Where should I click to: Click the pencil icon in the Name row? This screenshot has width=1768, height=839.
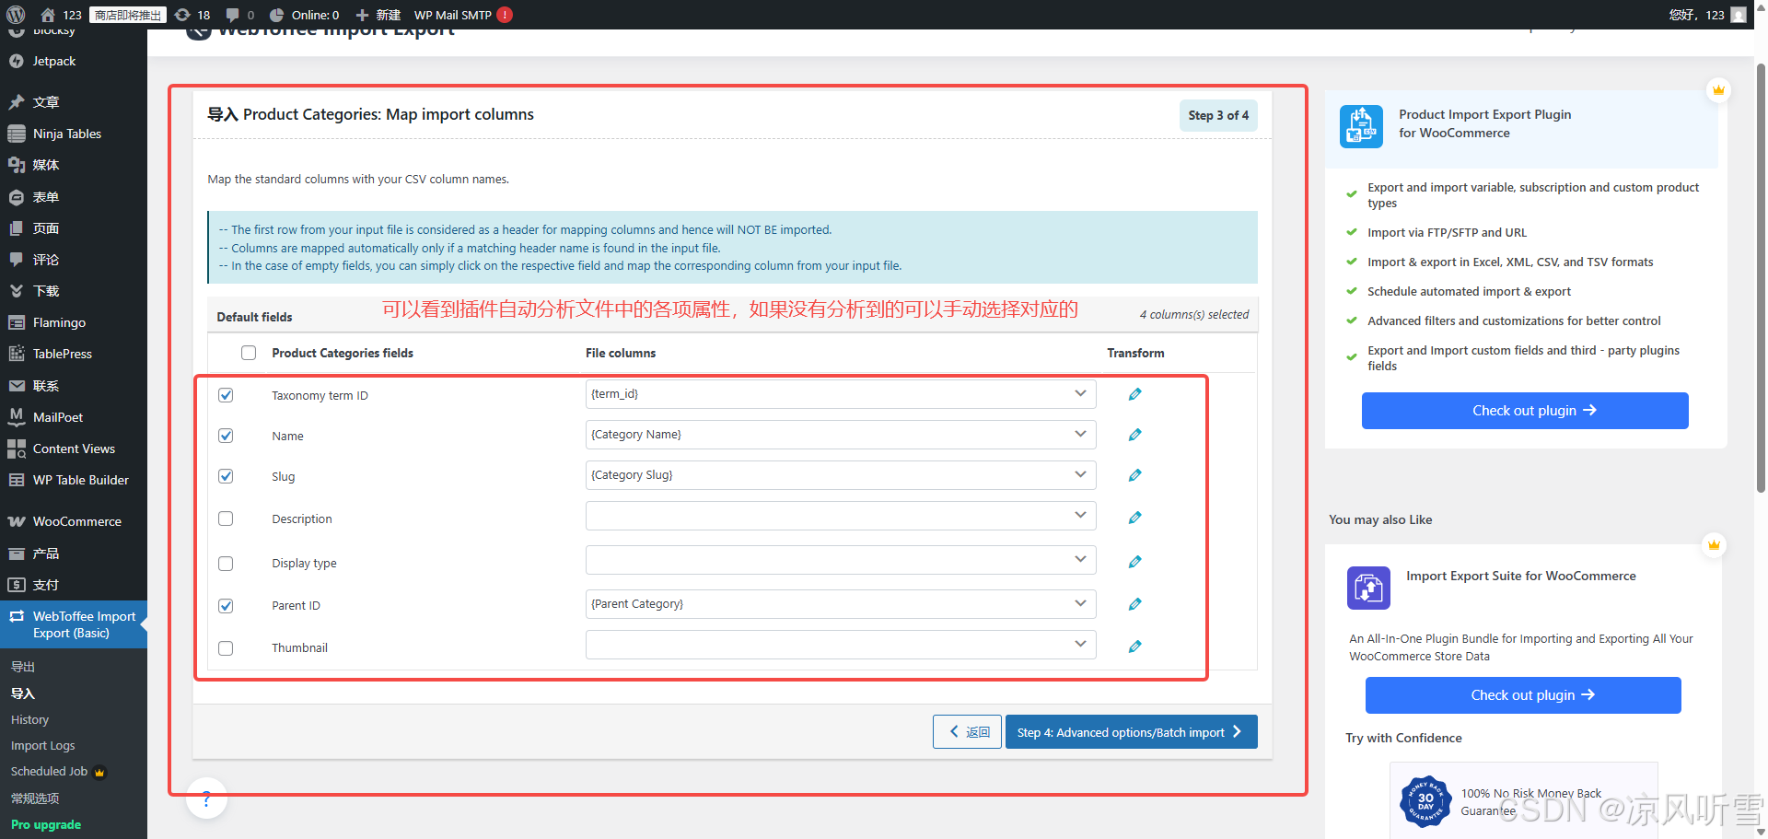pos(1134,435)
